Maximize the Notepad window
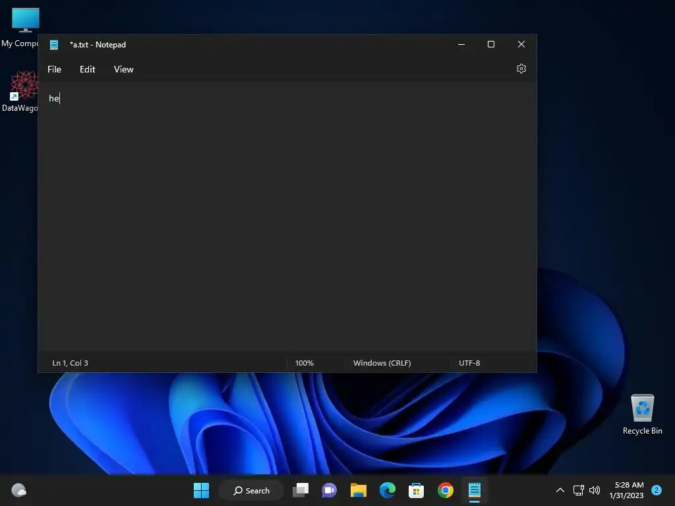This screenshot has height=506, width=675. [490, 44]
